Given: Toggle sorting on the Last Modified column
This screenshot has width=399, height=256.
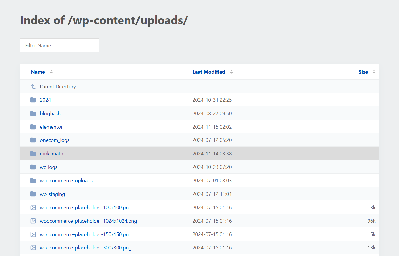Looking at the screenshot, I should (x=231, y=72).
